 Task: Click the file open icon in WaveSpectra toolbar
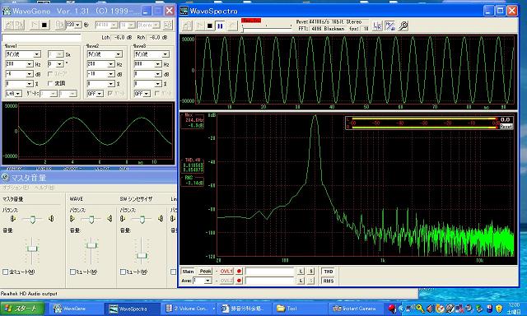(x=187, y=26)
